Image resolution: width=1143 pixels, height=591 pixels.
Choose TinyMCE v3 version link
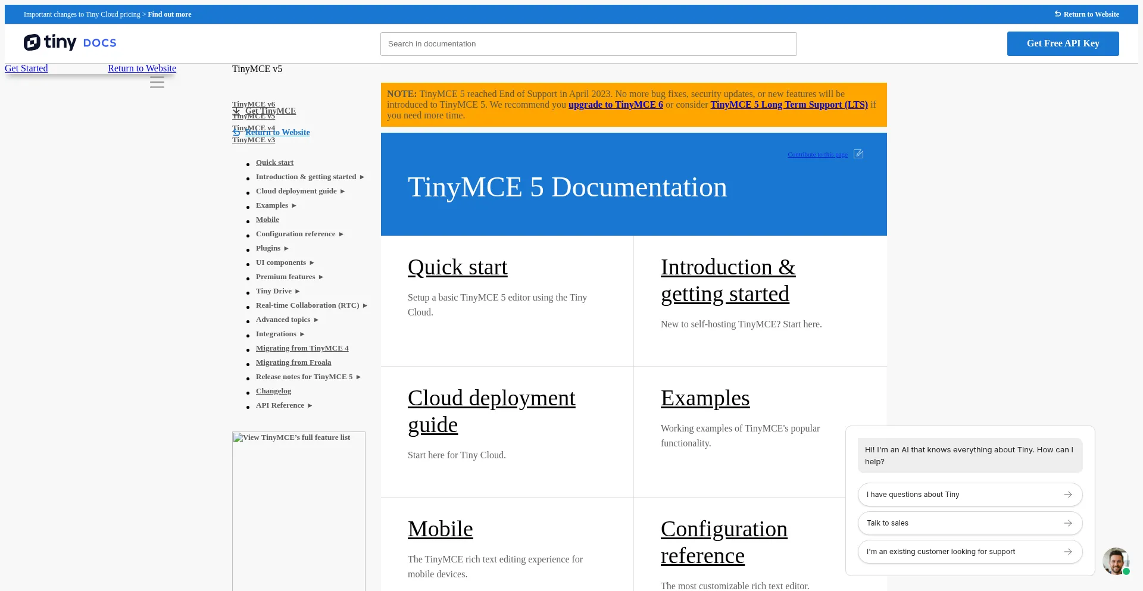(x=254, y=140)
